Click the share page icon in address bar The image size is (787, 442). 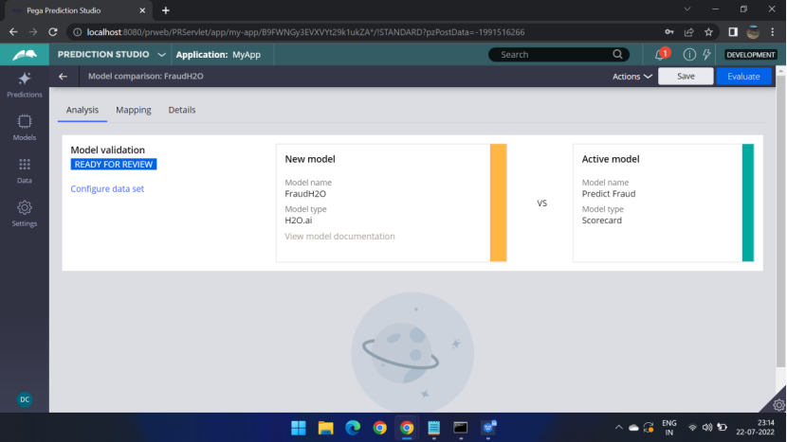pyautogui.click(x=688, y=32)
